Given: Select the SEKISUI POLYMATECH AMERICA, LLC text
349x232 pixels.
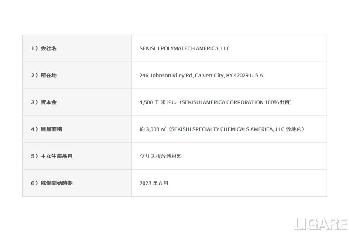Looking at the screenshot, I should [185, 48].
